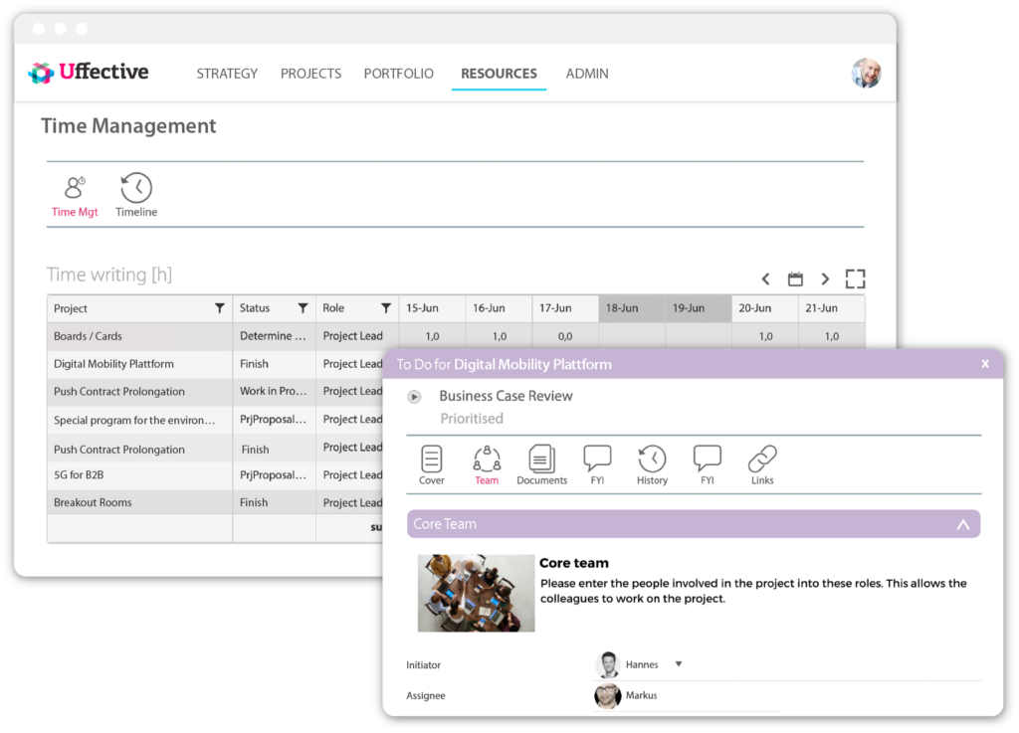Filter the Project column
1019x733 pixels.
[220, 308]
